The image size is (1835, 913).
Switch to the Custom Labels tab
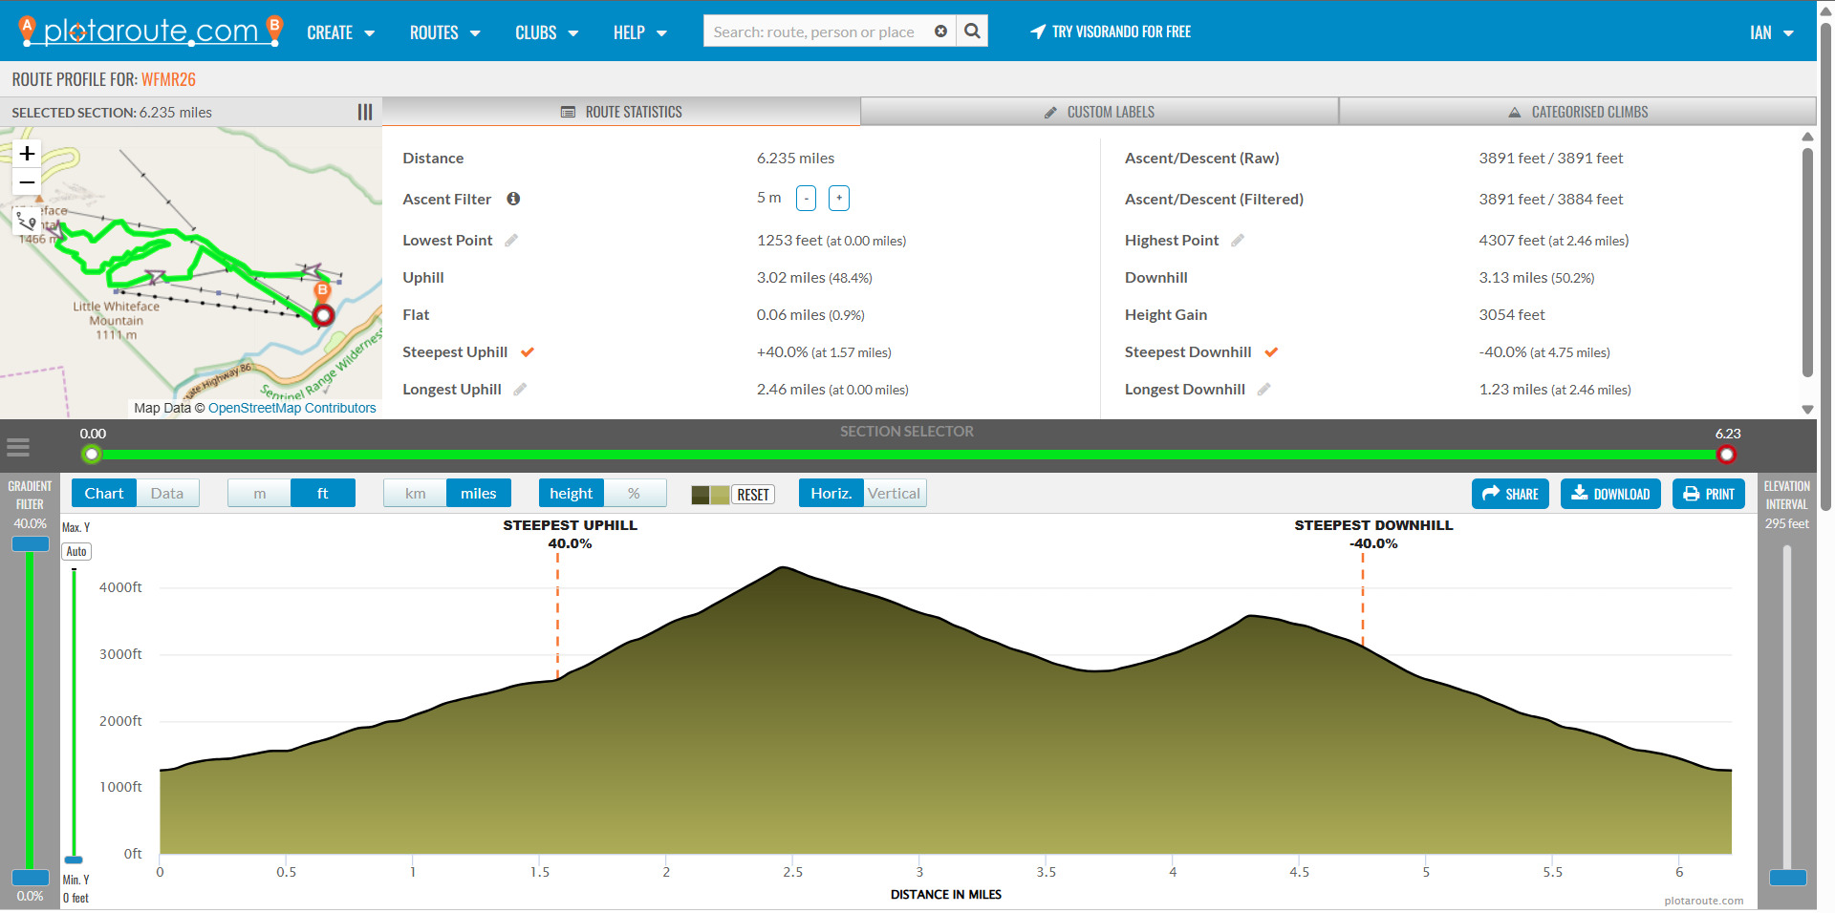point(1099,112)
